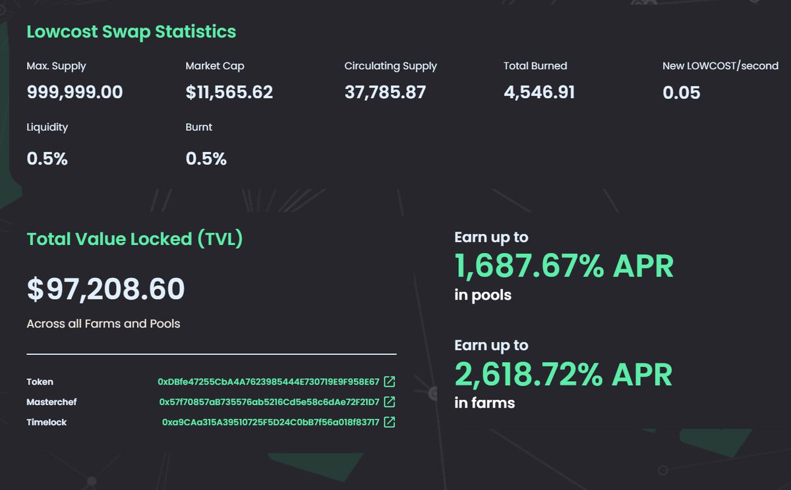Click the Circulating Supply label
The height and width of the screenshot is (490, 791).
(391, 66)
